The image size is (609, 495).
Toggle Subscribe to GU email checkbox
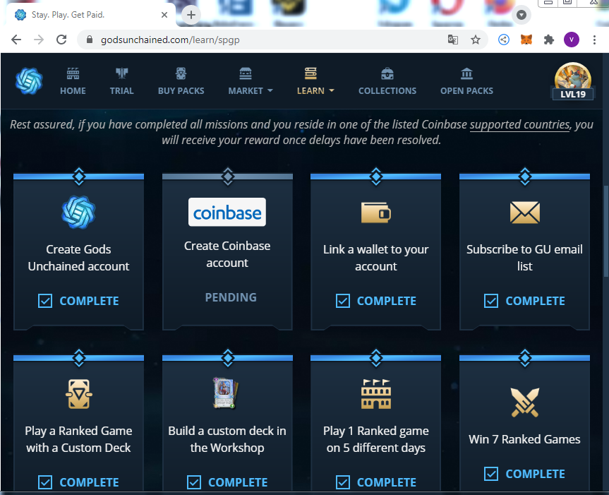[491, 301]
